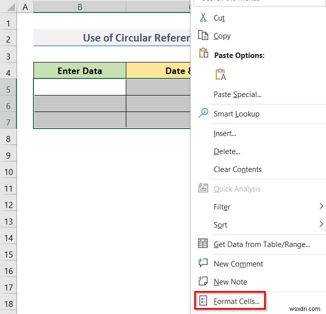Choose Insert... from the menu
Image resolution: width=326 pixels, height=314 pixels.
click(x=225, y=133)
